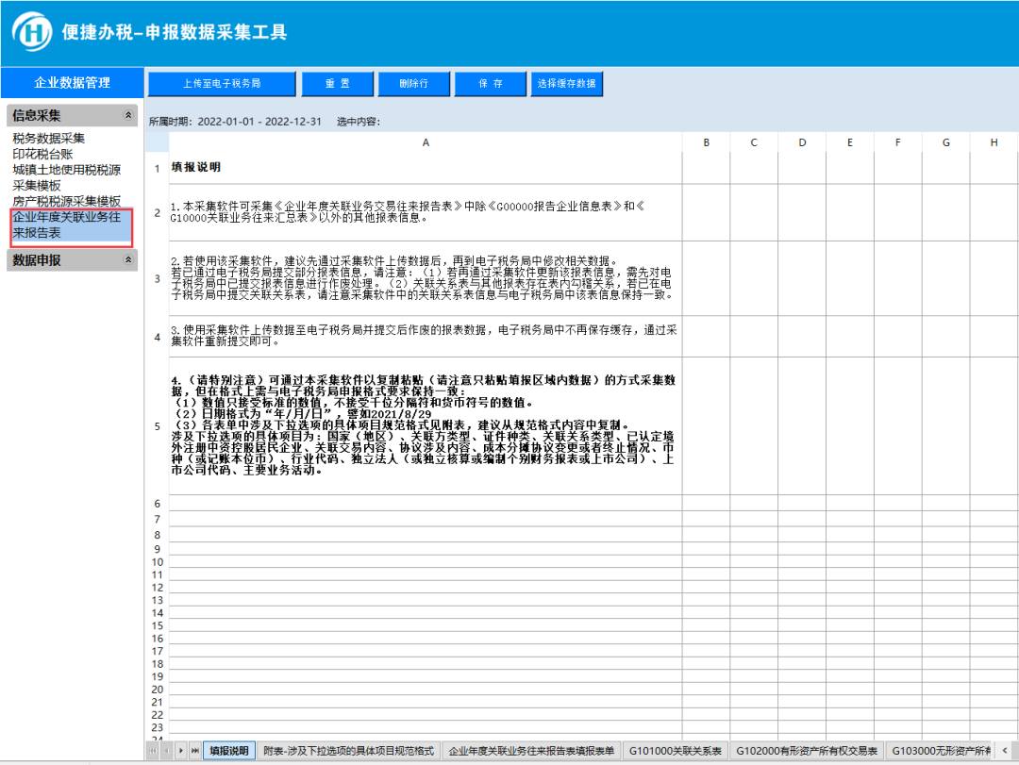1019x765 pixels.
Task: Click the 填报说明 title cell
Action: click(426, 168)
